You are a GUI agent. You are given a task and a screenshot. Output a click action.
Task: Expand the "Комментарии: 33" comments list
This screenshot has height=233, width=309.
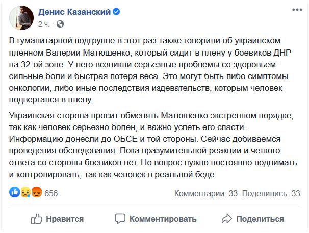(x=207, y=193)
